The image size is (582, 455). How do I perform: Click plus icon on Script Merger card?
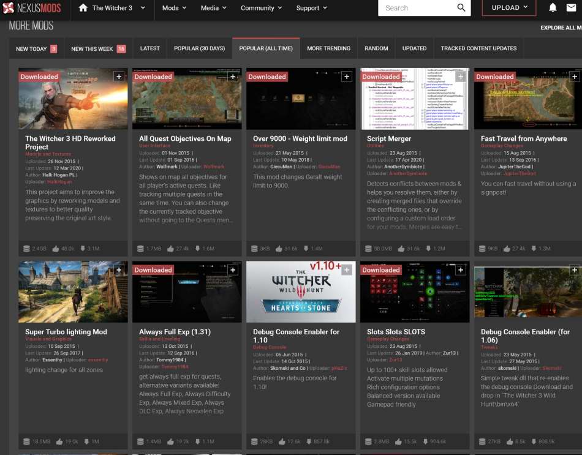pyautogui.click(x=461, y=77)
